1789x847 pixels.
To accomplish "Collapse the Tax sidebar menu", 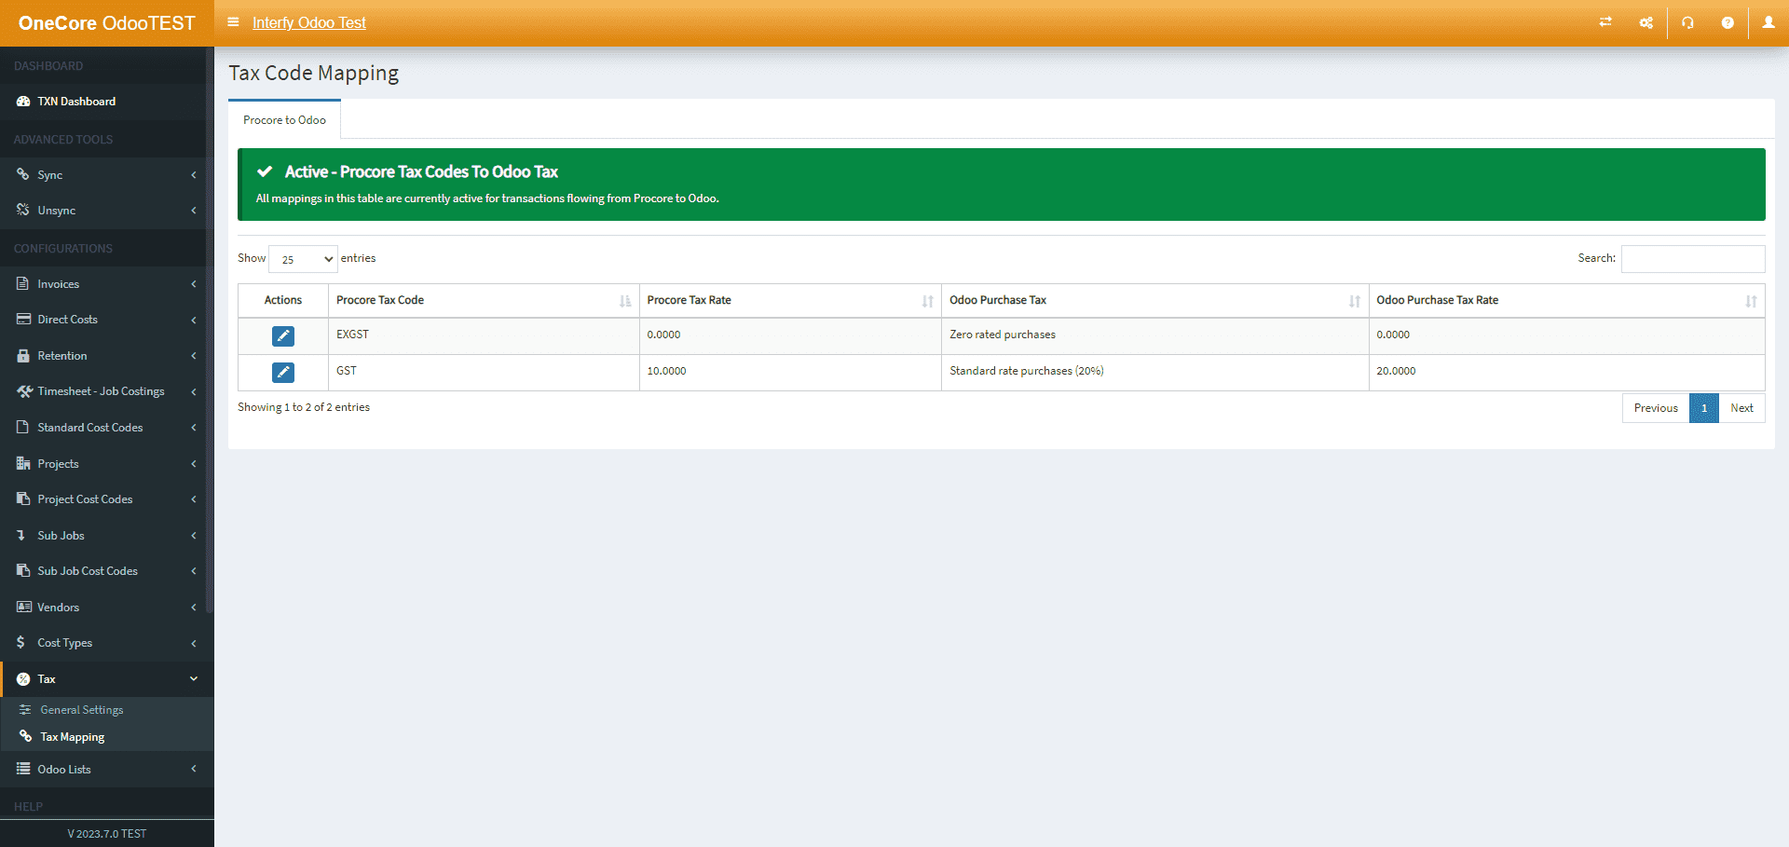I will tap(106, 679).
